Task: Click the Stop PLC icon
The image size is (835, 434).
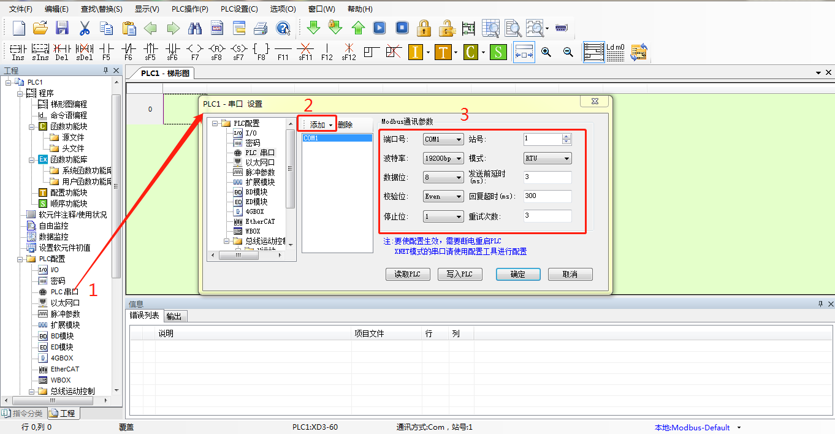Action: point(402,28)
